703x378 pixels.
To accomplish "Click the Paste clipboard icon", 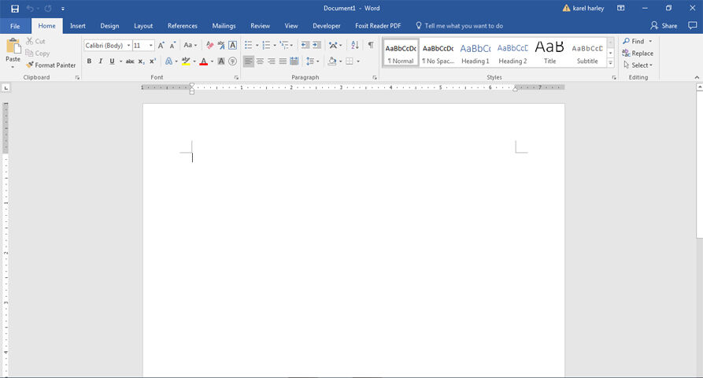I will pos(13,46).
